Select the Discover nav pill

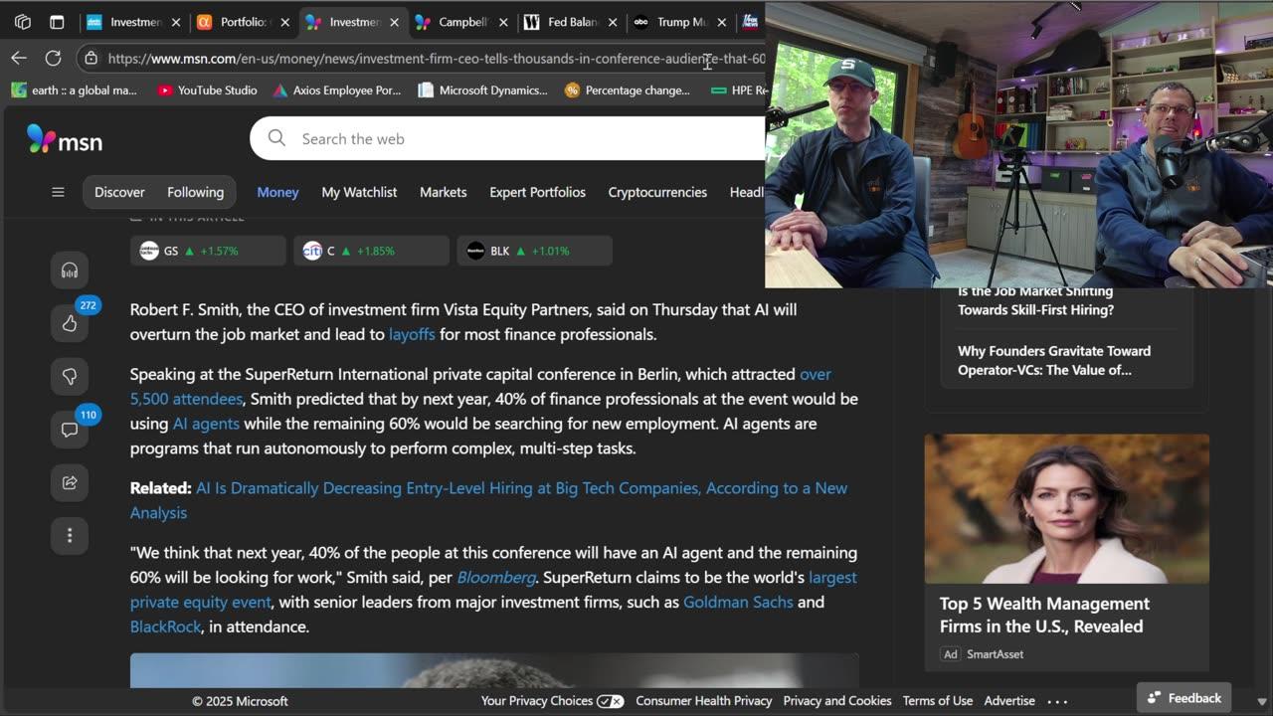click(119, 192)
